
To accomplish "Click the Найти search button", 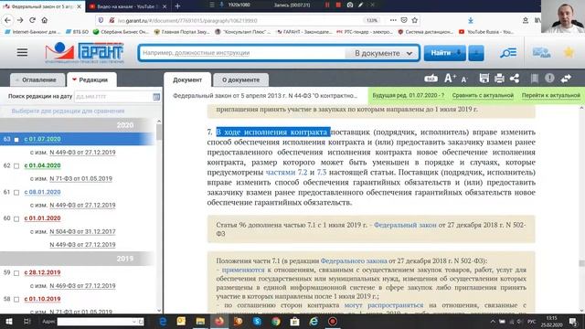I will pyautogui.click(x=445, y=53).
